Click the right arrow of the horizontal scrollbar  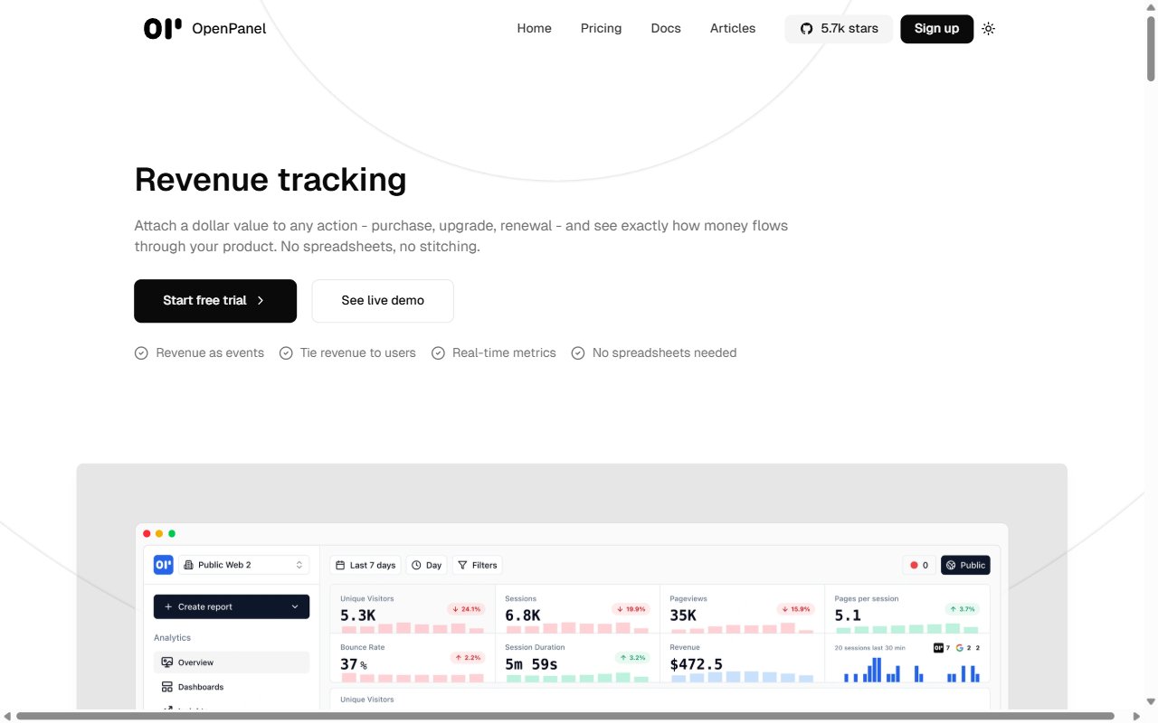(x=1136, y=716)
